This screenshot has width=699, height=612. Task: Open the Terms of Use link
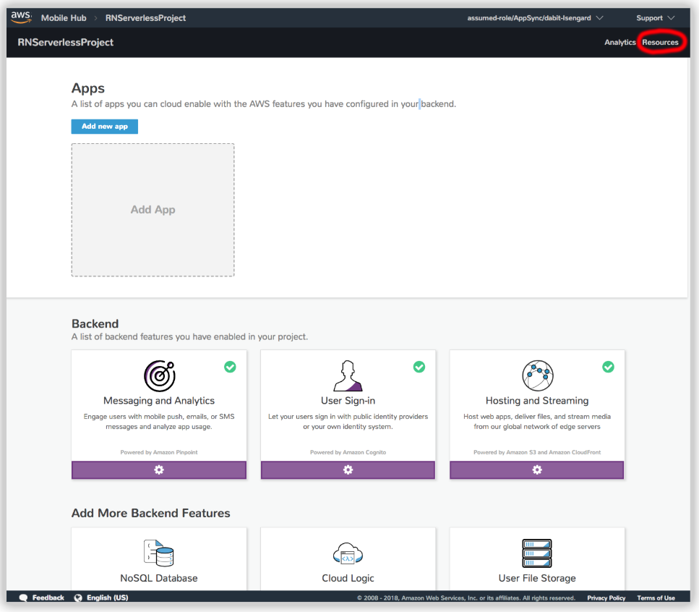[x=656, y=598]
